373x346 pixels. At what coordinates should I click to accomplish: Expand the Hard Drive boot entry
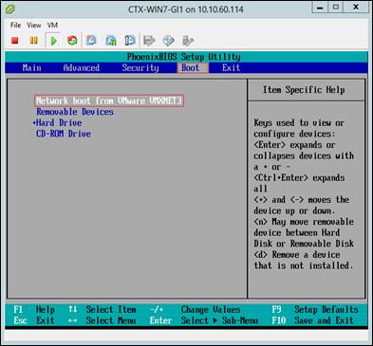[58, 122]
